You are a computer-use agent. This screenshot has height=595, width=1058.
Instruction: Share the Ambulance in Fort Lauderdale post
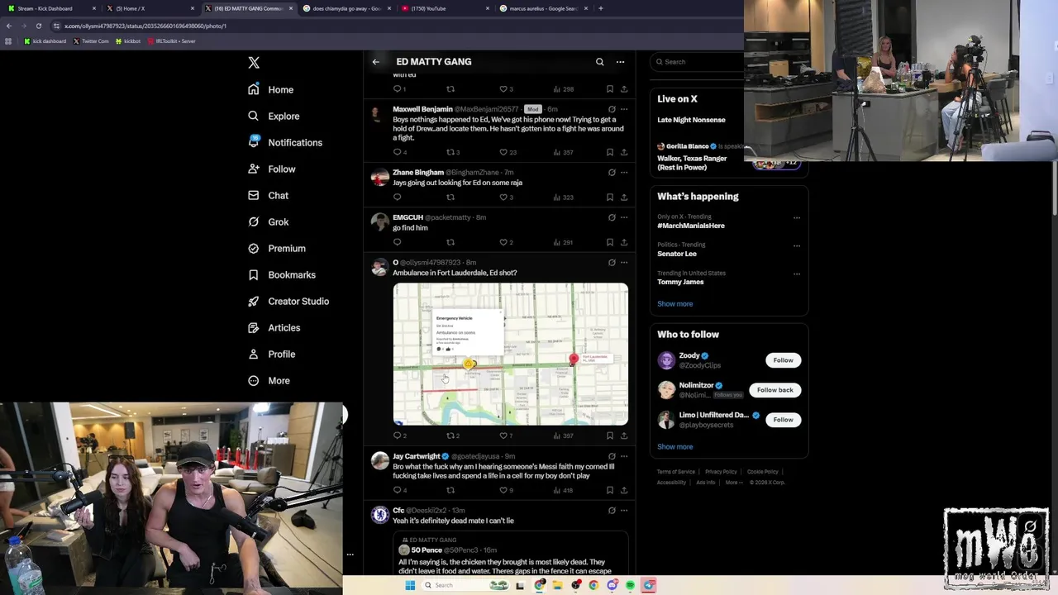[x=624, y=436]
